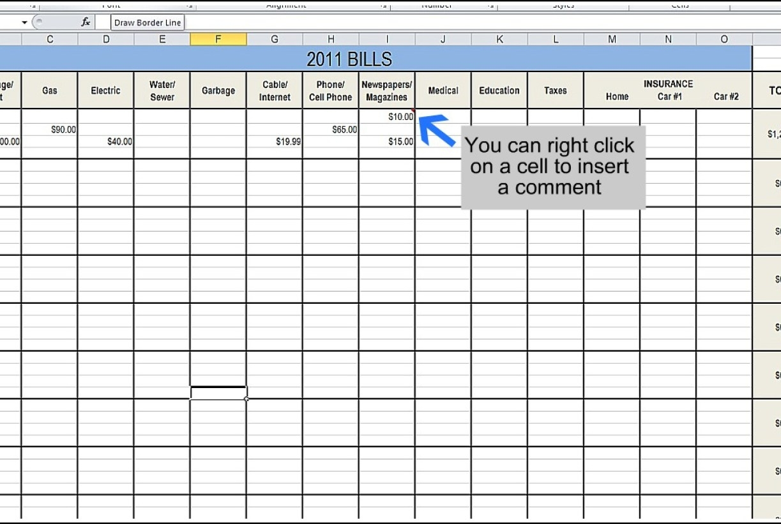Select the Newspapers/Magazines header cell
Viewport: 781px width, 524px height.
(x=387, y=91)
